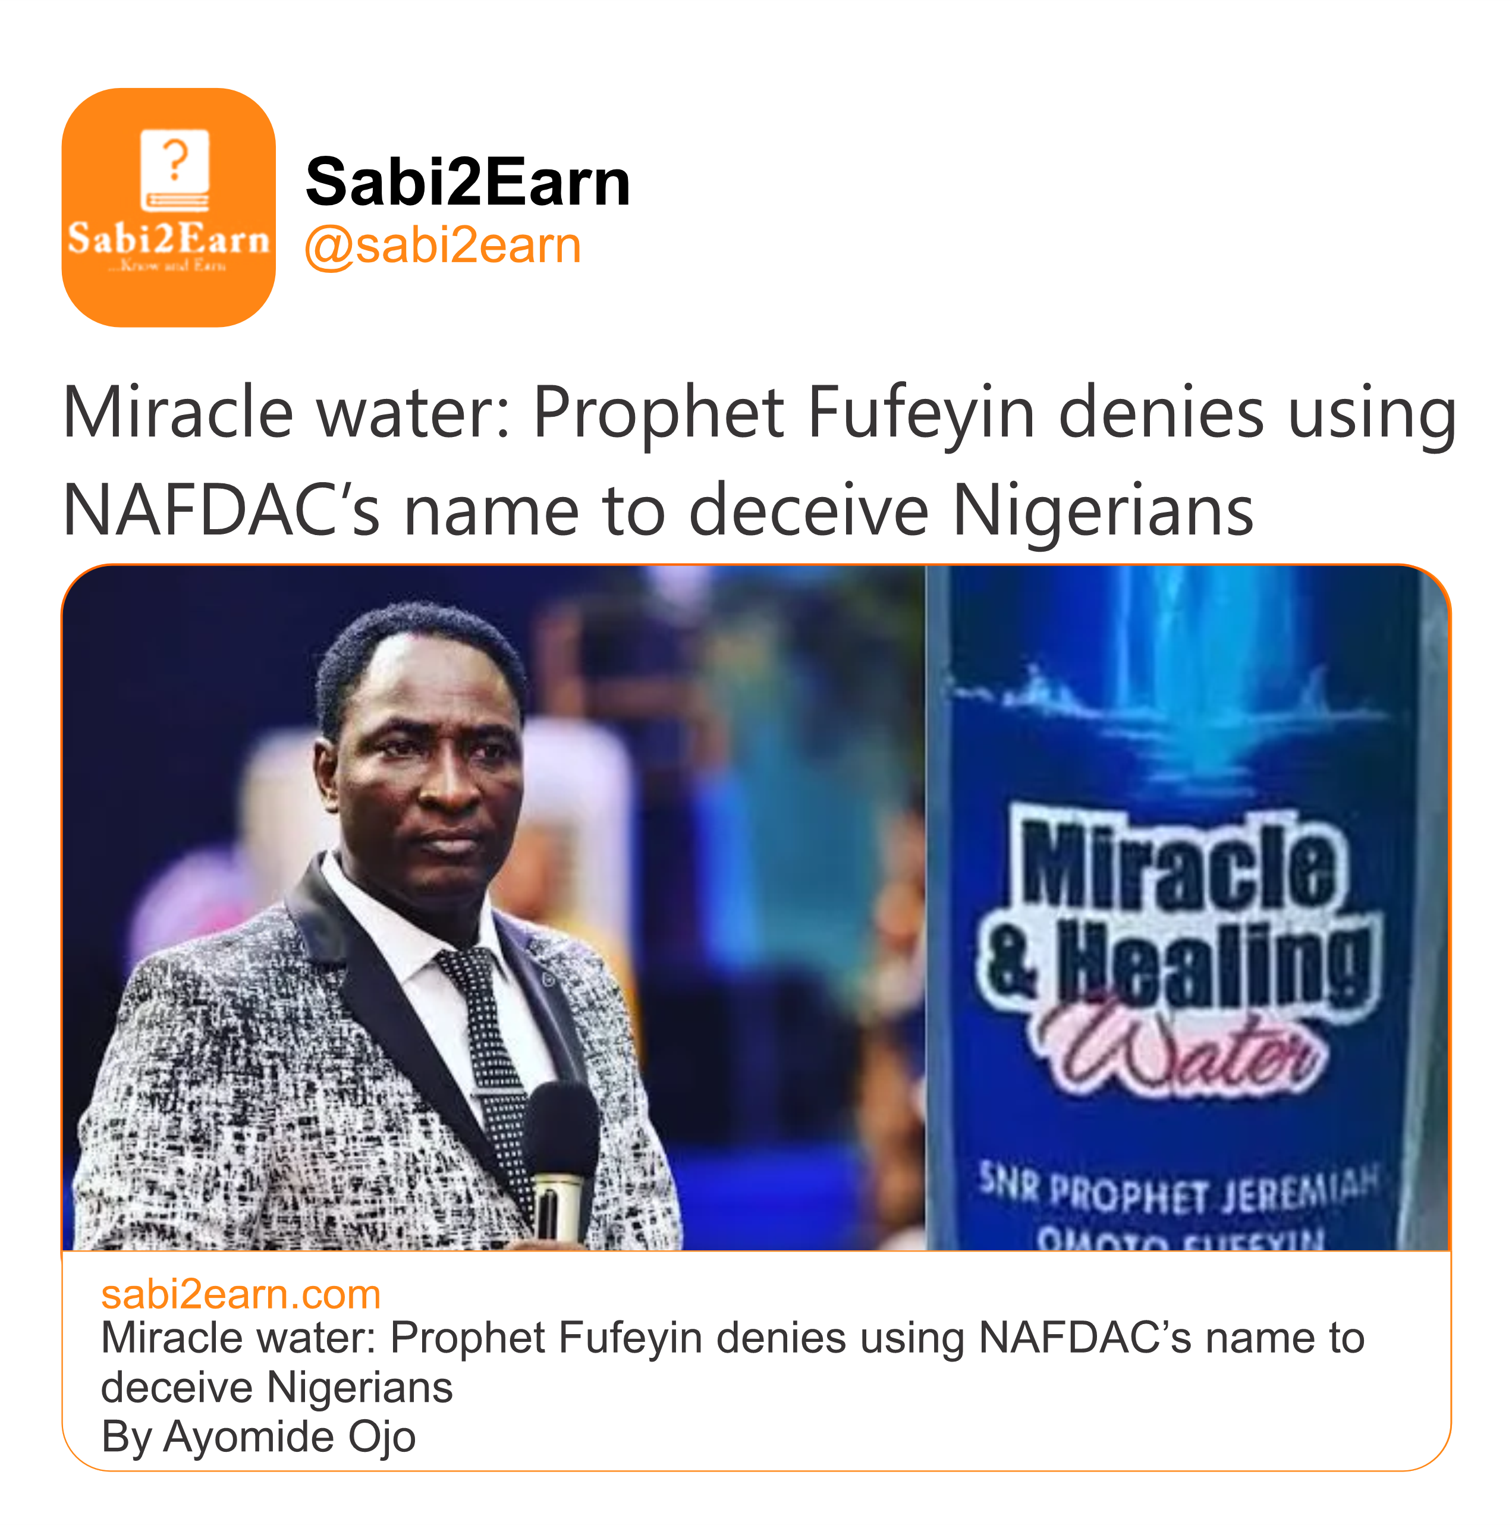
Task: Click the word Miracle on the bottle label
Action: click(x=1180, y=864)
